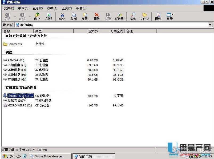Screen dimensions: 214x159
Task: Sort by 总大小 column header
Action: click(x=86, y=31)
